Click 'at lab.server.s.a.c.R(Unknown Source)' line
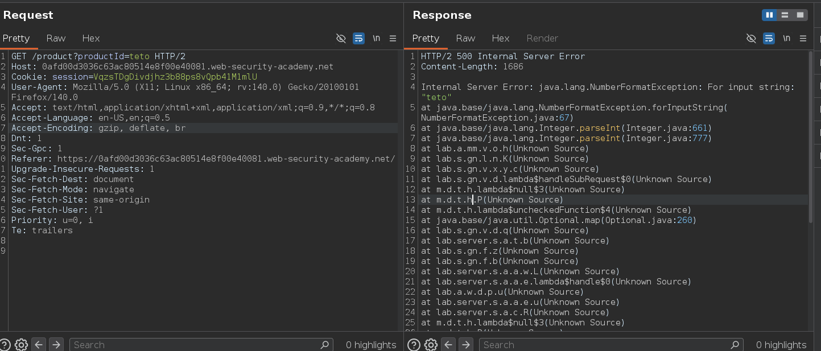 tap(515, 312)
